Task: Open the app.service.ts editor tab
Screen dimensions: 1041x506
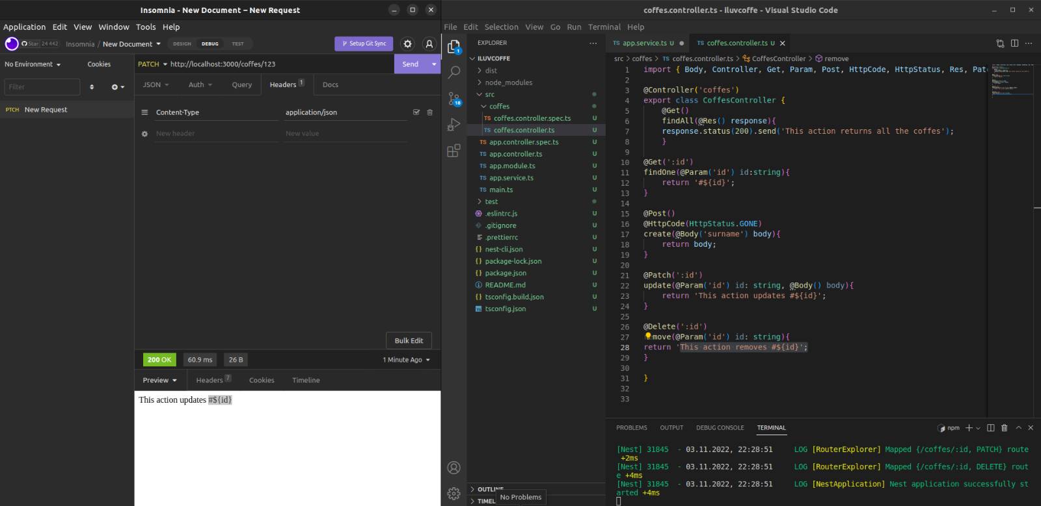Action: [x=644, y=43]
